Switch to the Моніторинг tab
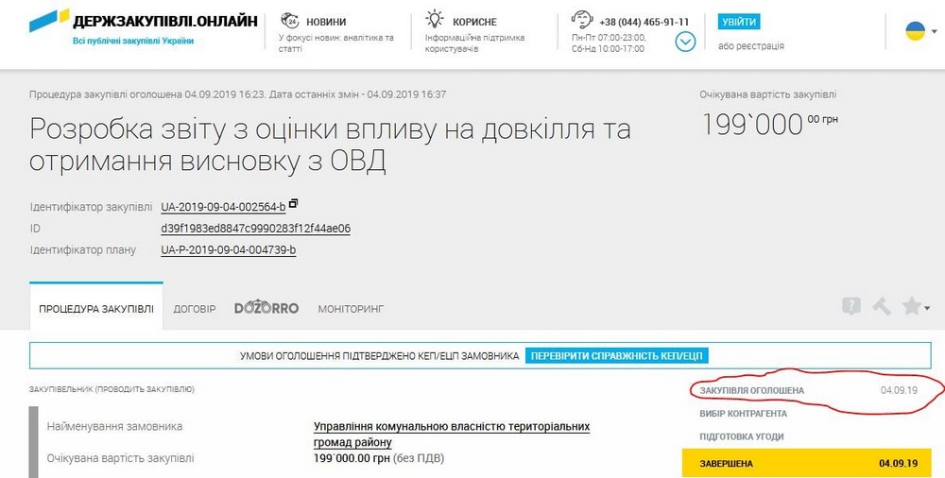The width and height of the screenshot is (945, 478). tap(351, 309)
